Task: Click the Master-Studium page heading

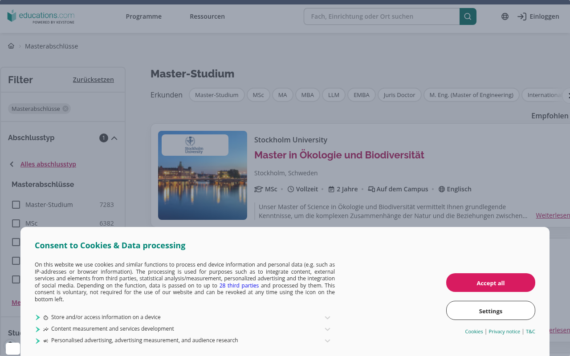Action: 192,74
